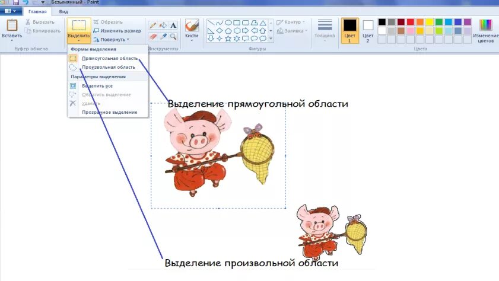Select the pentagon shape

coord(228,31)
